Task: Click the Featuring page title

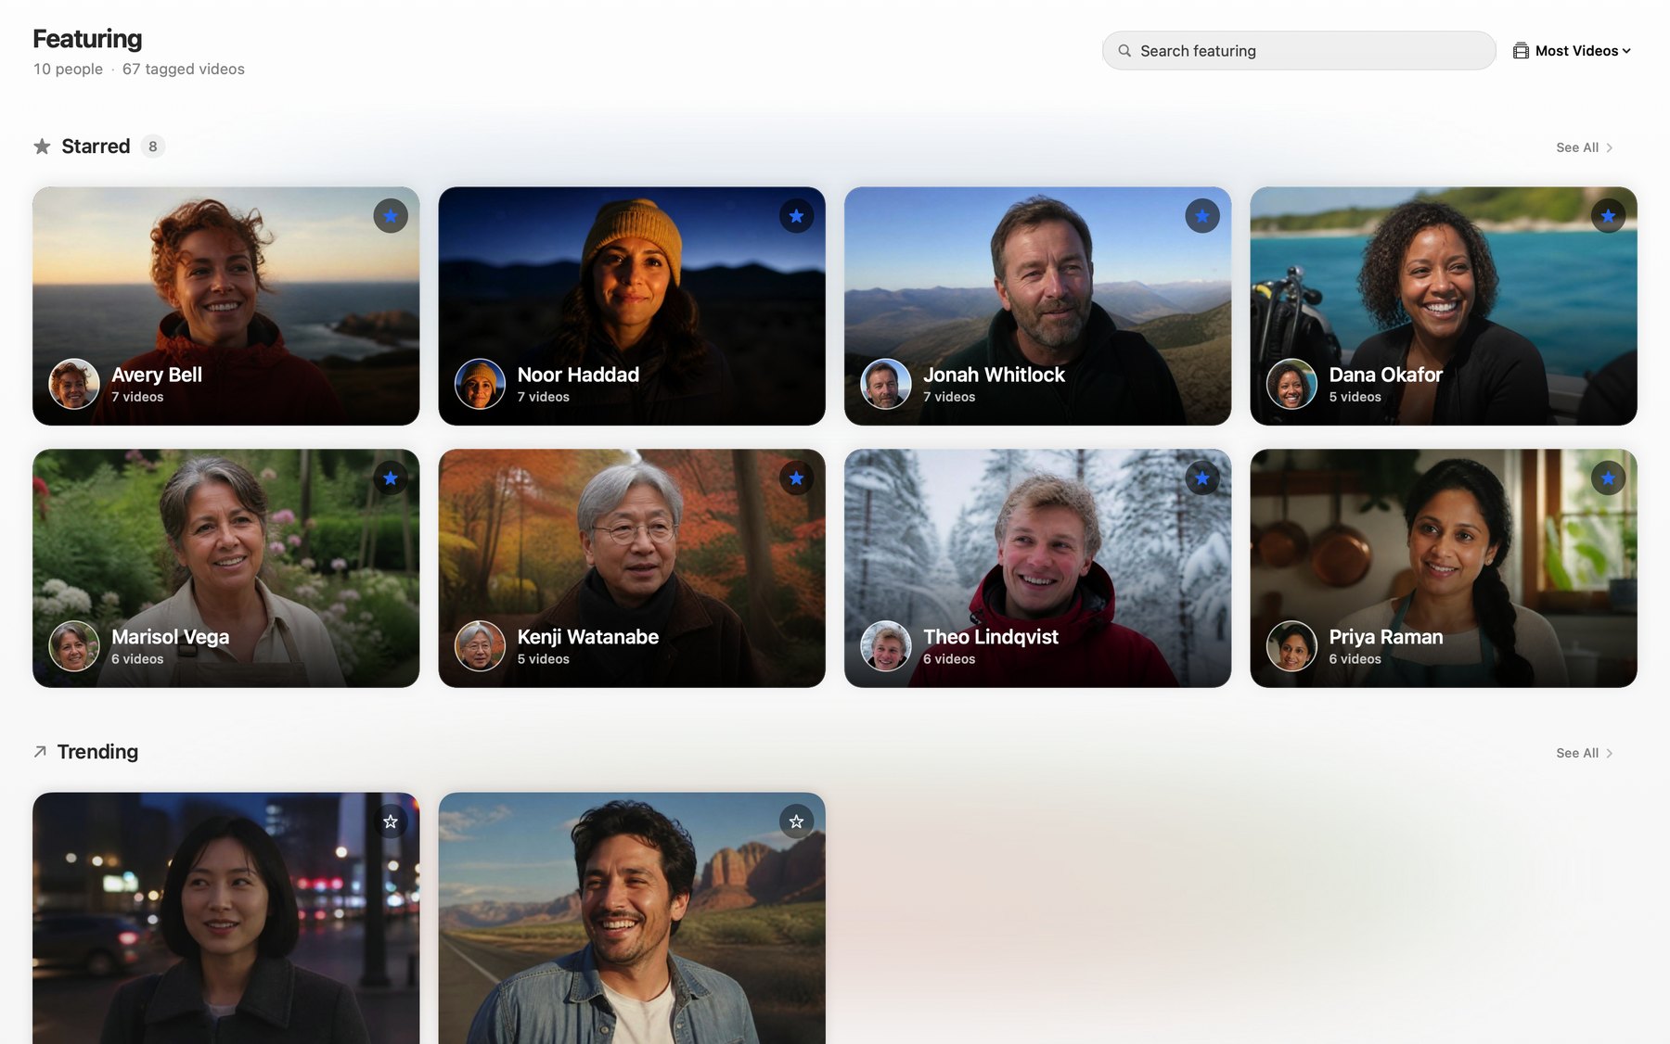Action: tap(87, 39)
